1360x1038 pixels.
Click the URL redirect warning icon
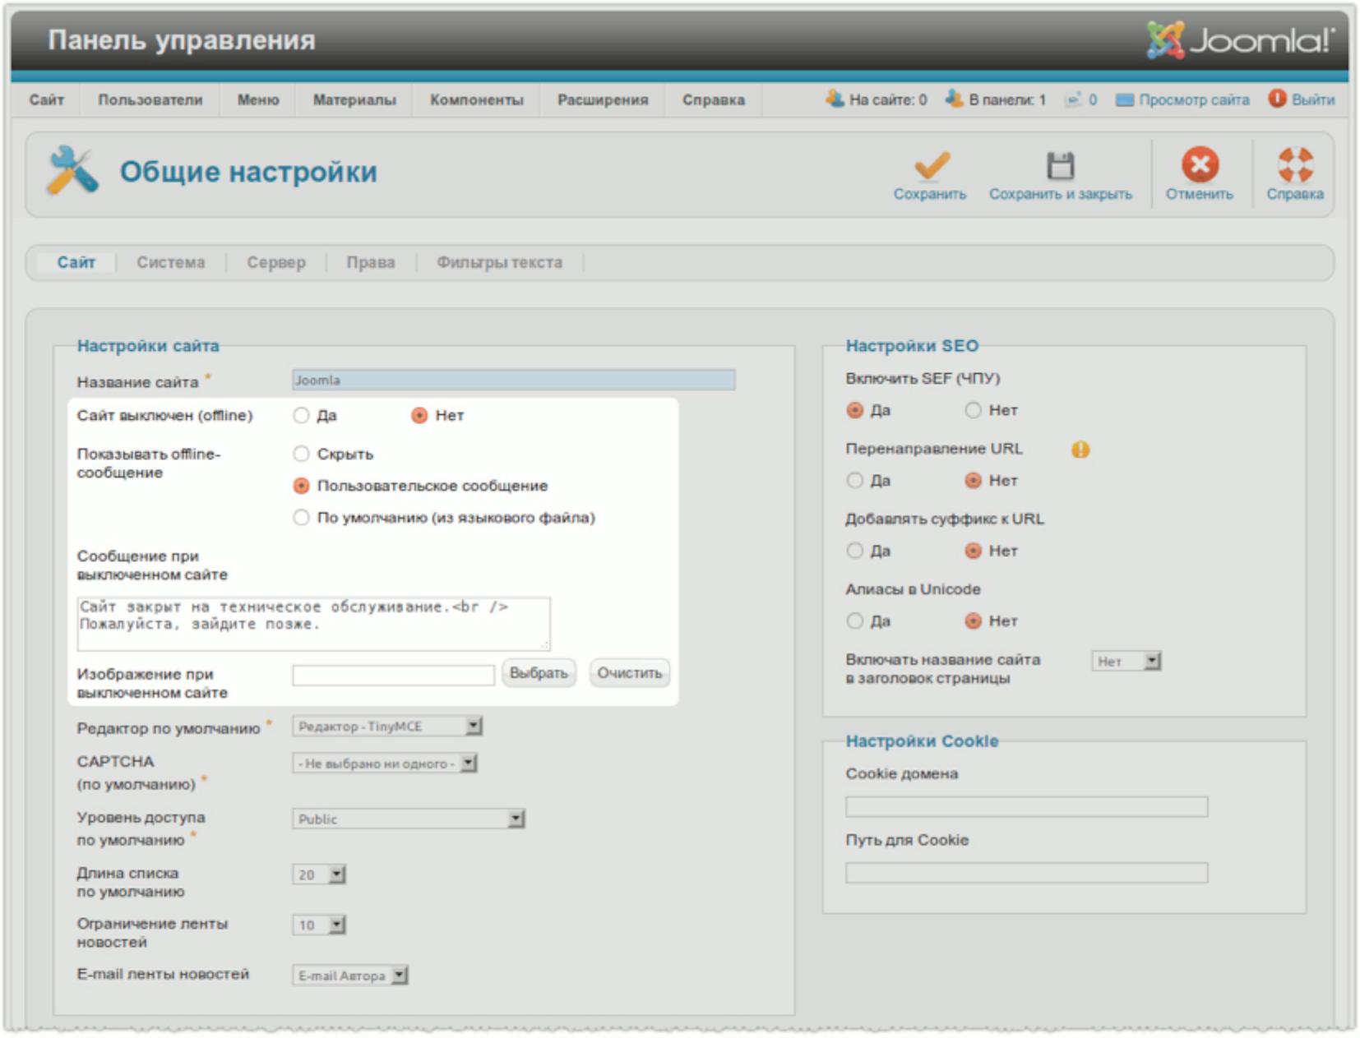(1080, 450)
